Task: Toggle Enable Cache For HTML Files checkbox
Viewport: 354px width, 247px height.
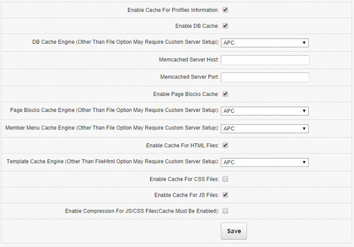Action: tap(225, 145)
